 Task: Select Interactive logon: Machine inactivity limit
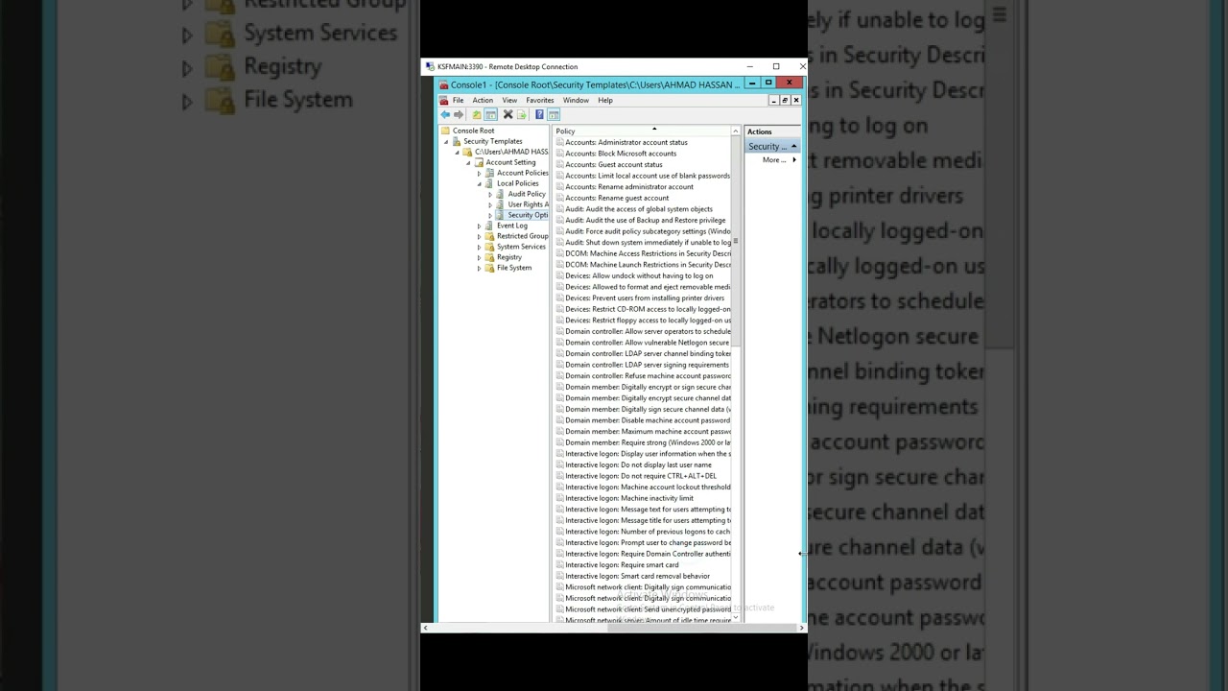click(x=629, y=498)
